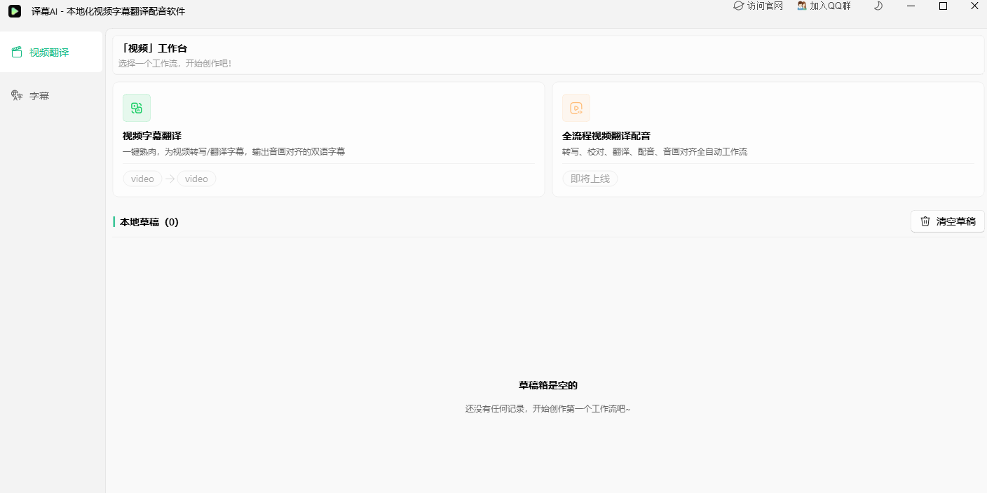This screenshot has width=987, height=493.
Task: Click the translate icon beside 字幕
Action: (17, 95)
